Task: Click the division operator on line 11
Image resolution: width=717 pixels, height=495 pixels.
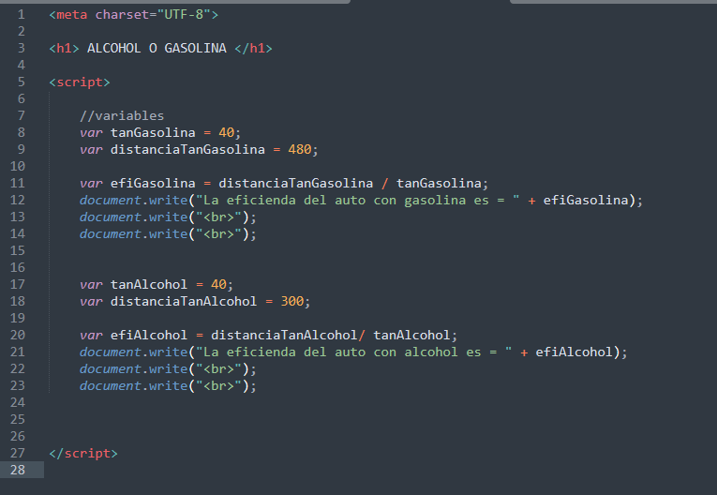Action: point(384,184)
